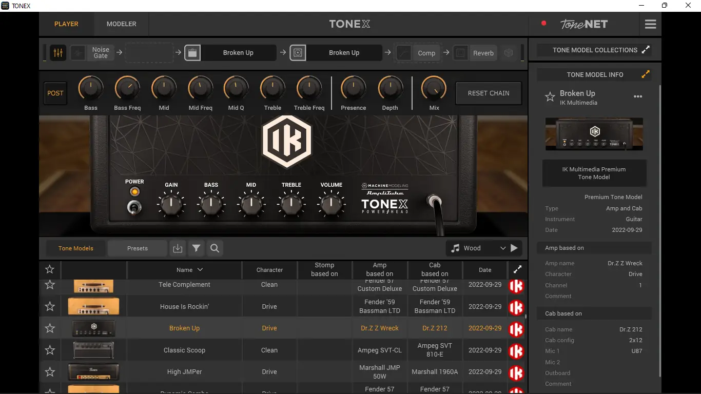
Task: Click the import tone model icon
Action: pos(178,248)
